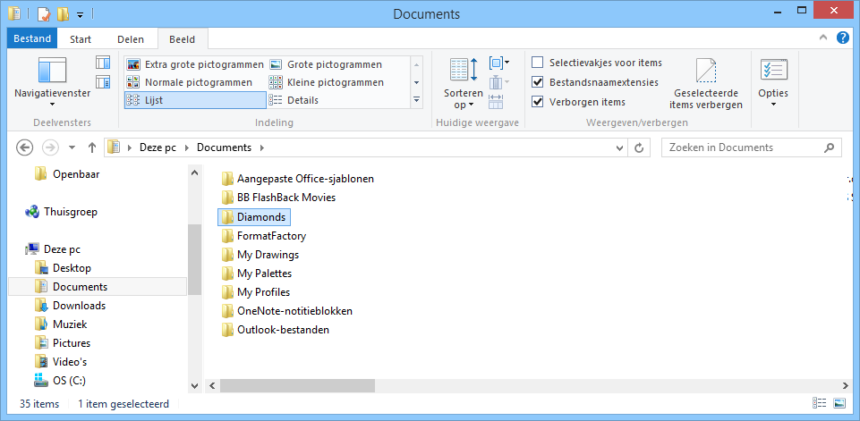Click the New folder quick access icon
This screenshot has width=860, height=421.
(63, 13)
